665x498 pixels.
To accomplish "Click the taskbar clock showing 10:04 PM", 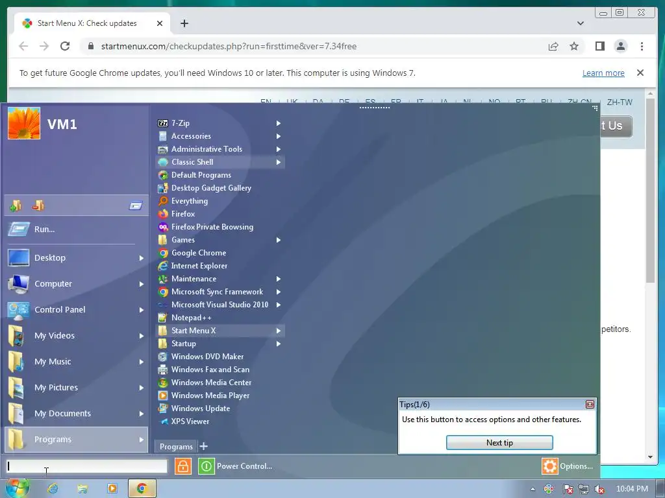I will tap(632, 489).
